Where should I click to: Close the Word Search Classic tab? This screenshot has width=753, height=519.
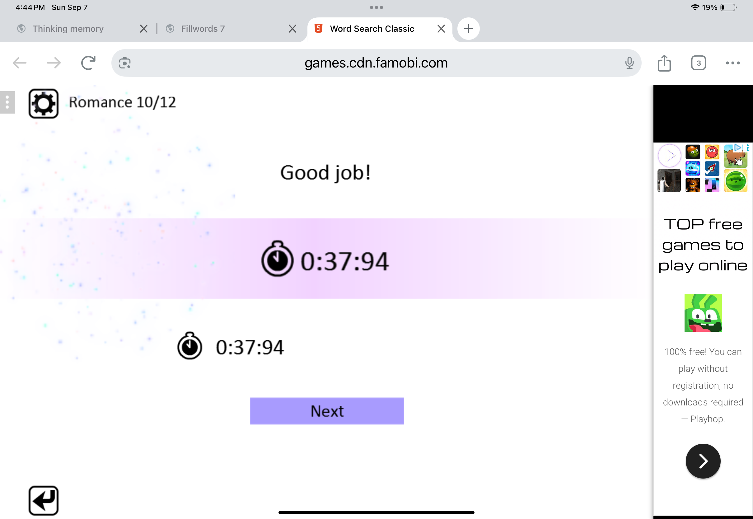pyautogui.click(x=441, y=29)
